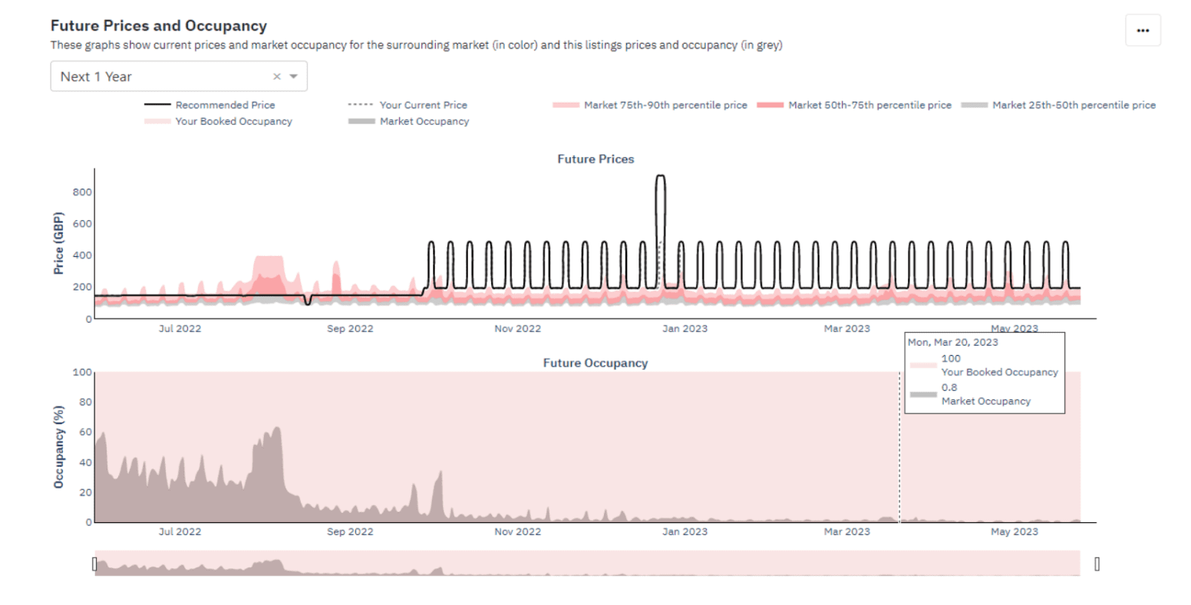The height and width of the screenshot is (605, 1191).
Task: Hide the Market 25th-50th percentile price series
Action: [1058, 105]
